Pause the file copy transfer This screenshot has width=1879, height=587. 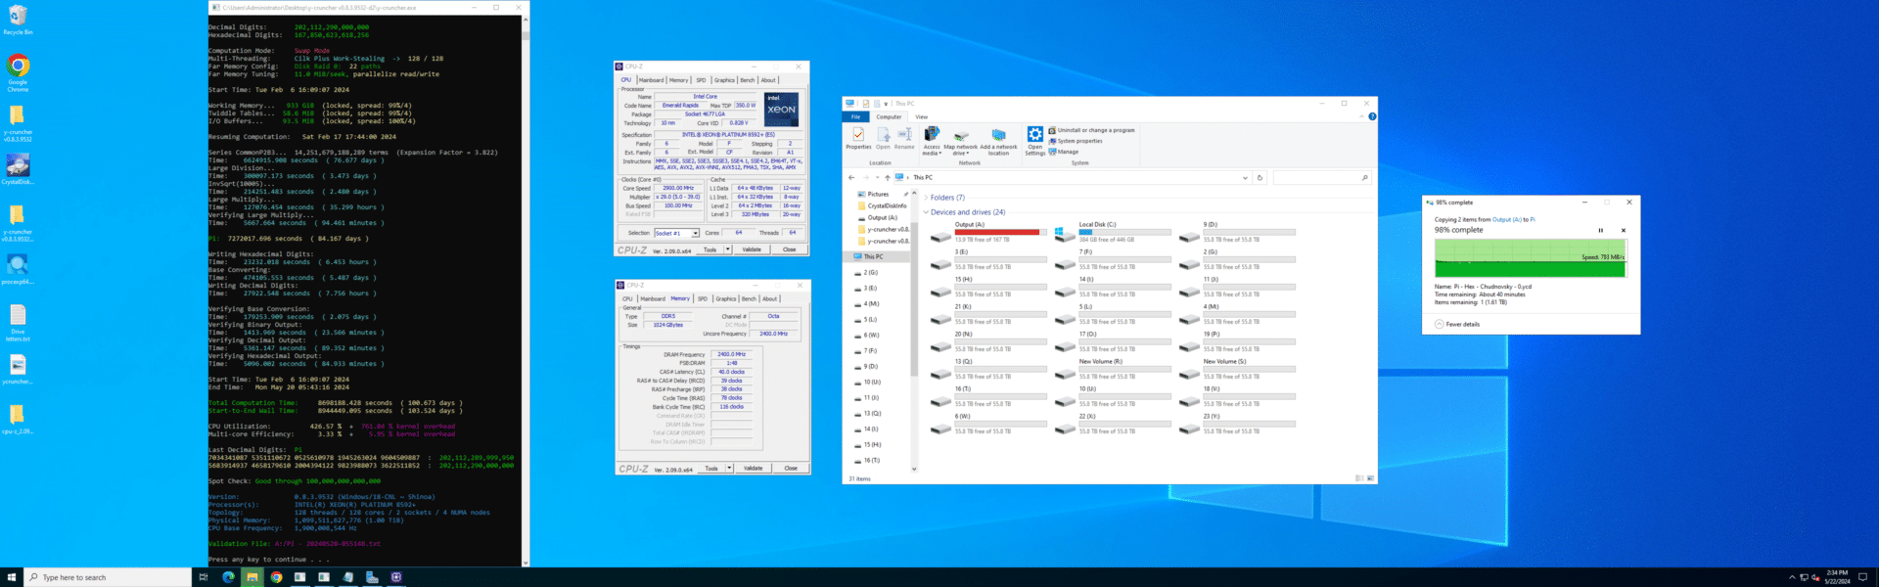click(x=1601, y=231)
